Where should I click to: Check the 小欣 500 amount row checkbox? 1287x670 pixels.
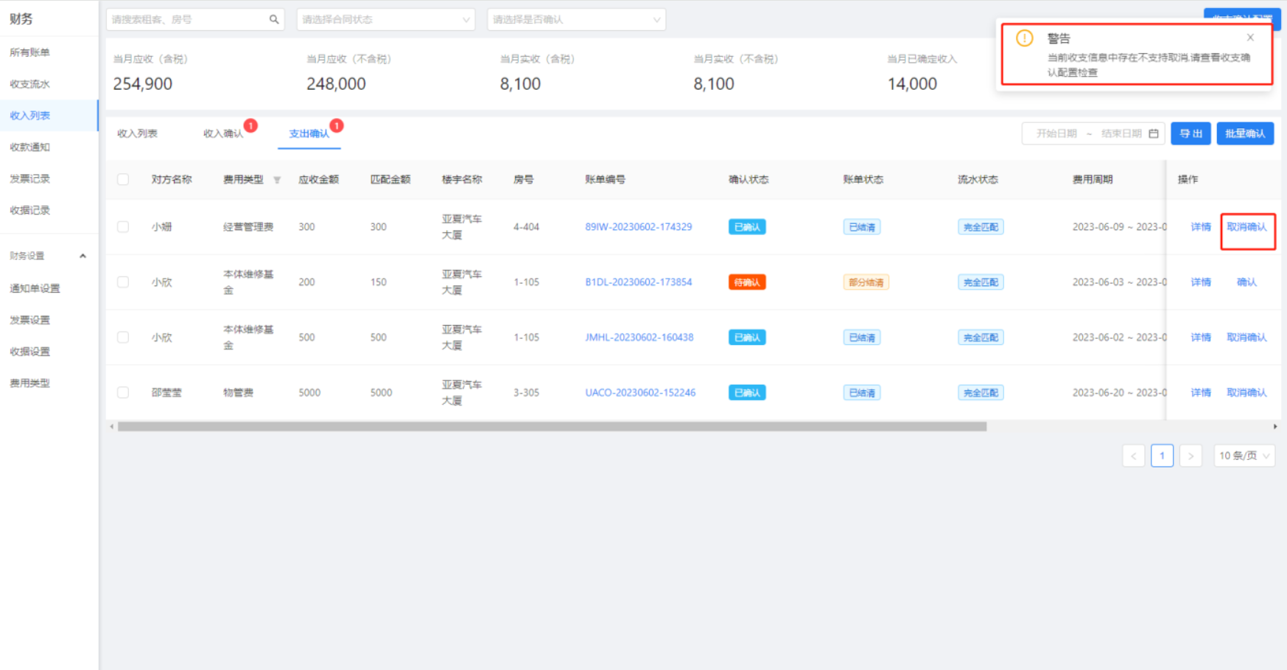click(123, 338)
